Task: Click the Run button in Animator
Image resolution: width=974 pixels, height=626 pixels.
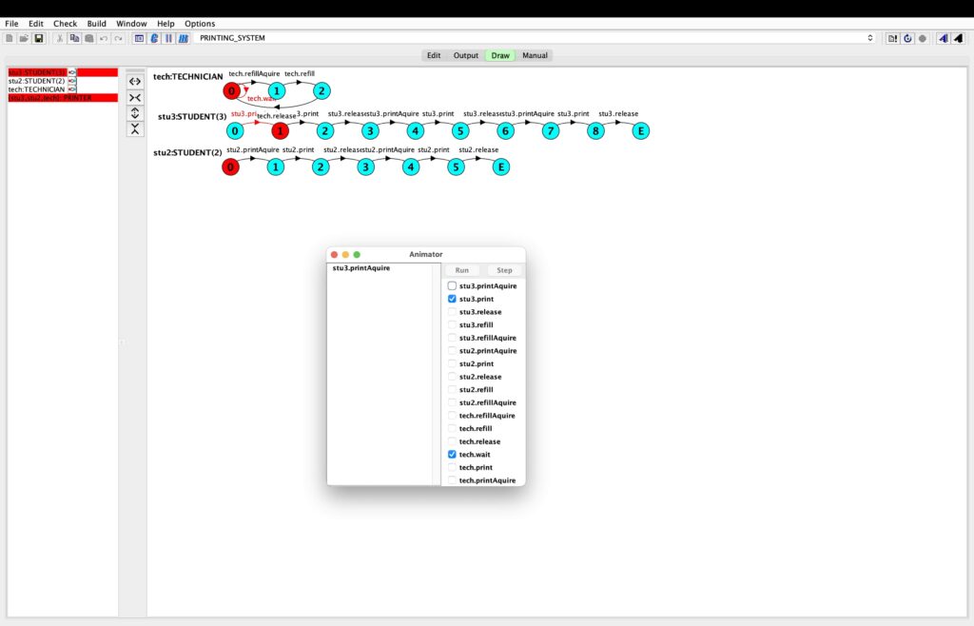Action: pos(462,270)
